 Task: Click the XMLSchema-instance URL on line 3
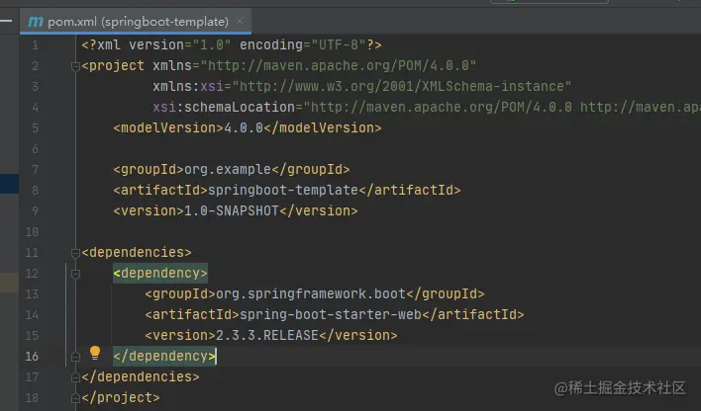[401, 86]
